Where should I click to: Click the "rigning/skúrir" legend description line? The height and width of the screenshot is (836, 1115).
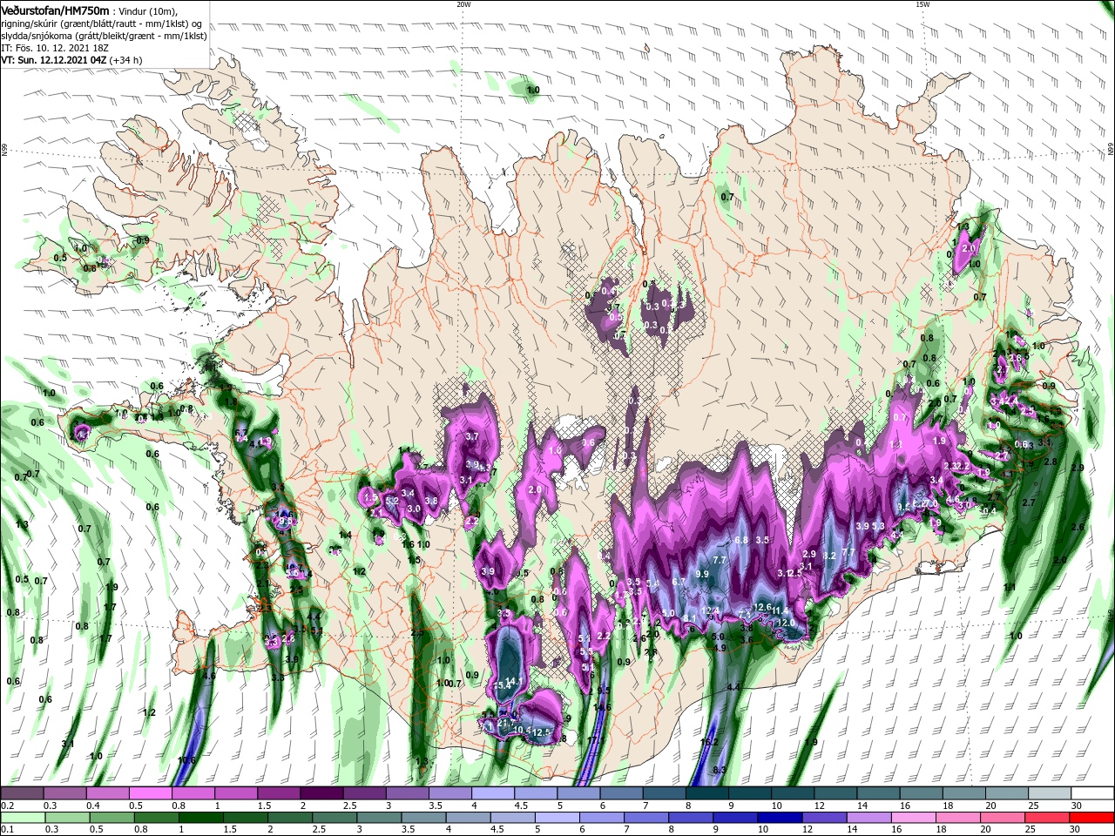(101, 24)
